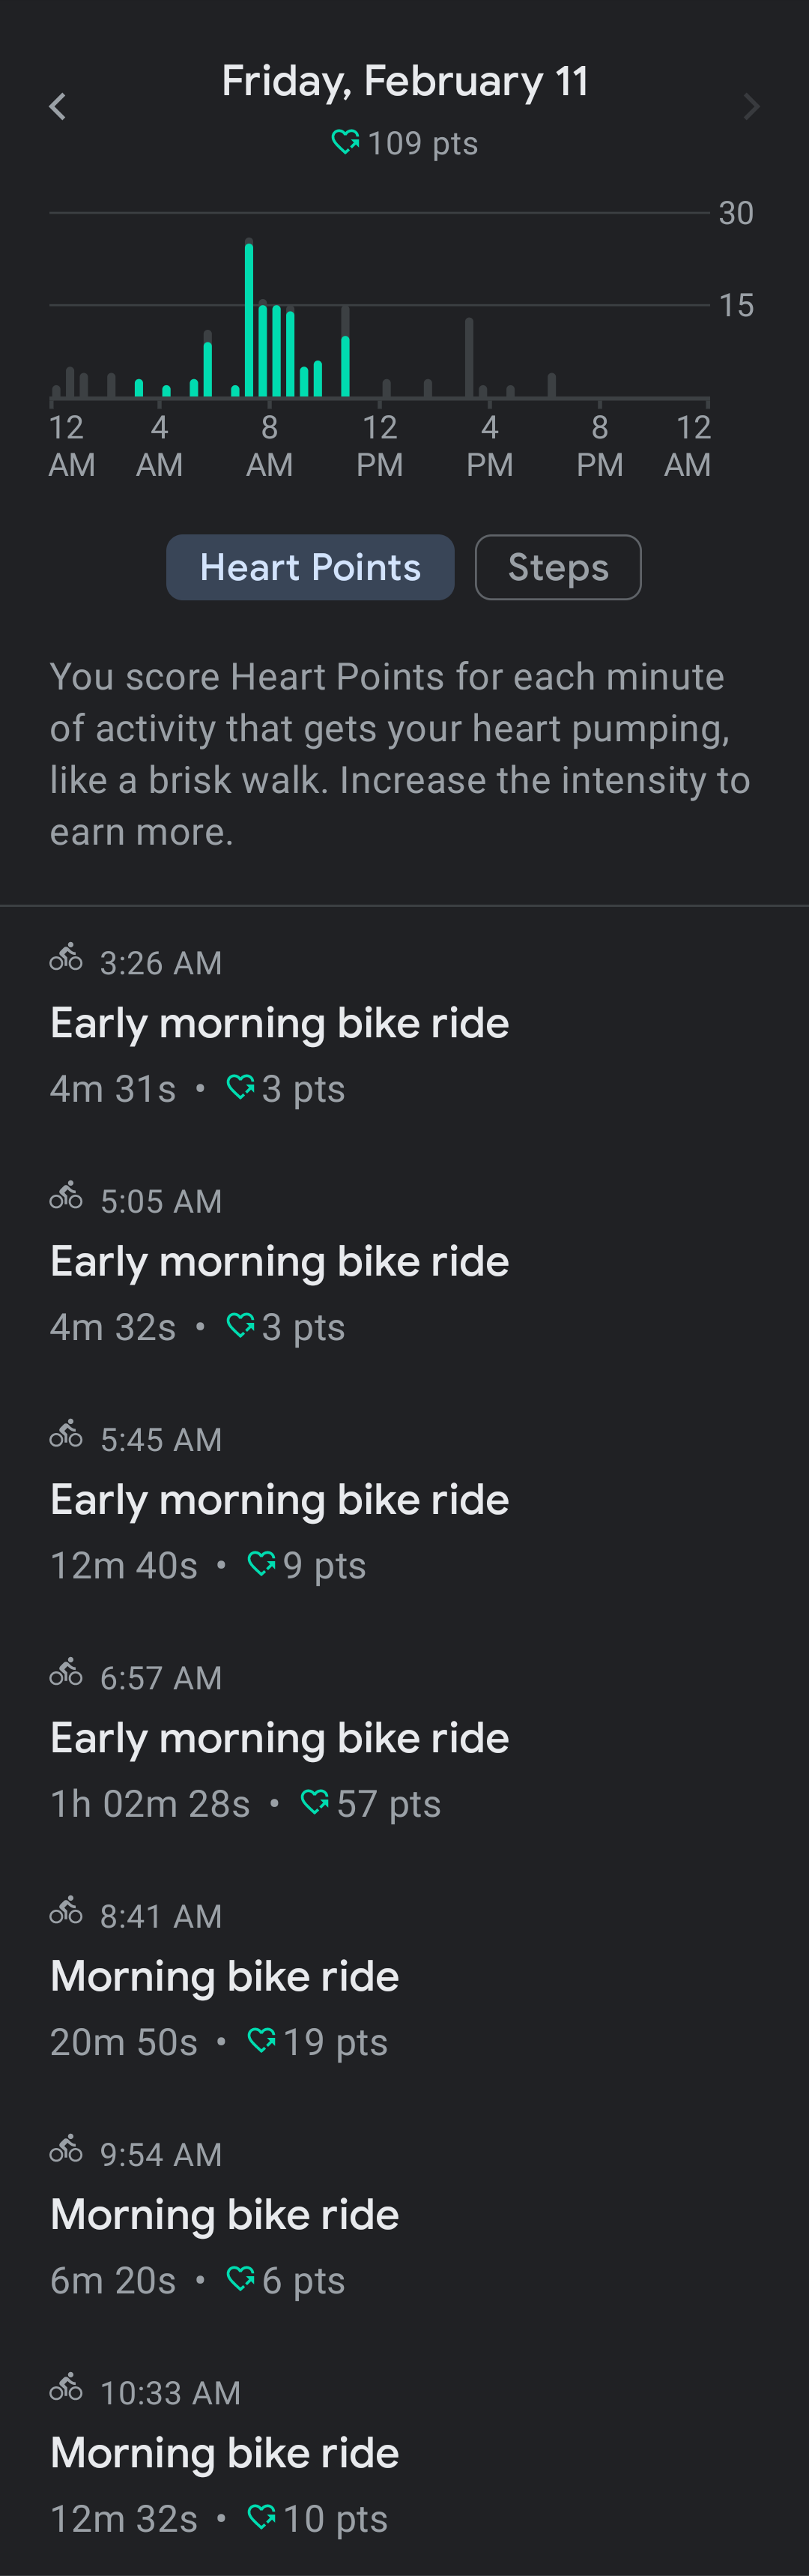Select the gray bar near 4 PM
Image resolution: width=809 pixels, height=2576 pixels.
[469, 358]
